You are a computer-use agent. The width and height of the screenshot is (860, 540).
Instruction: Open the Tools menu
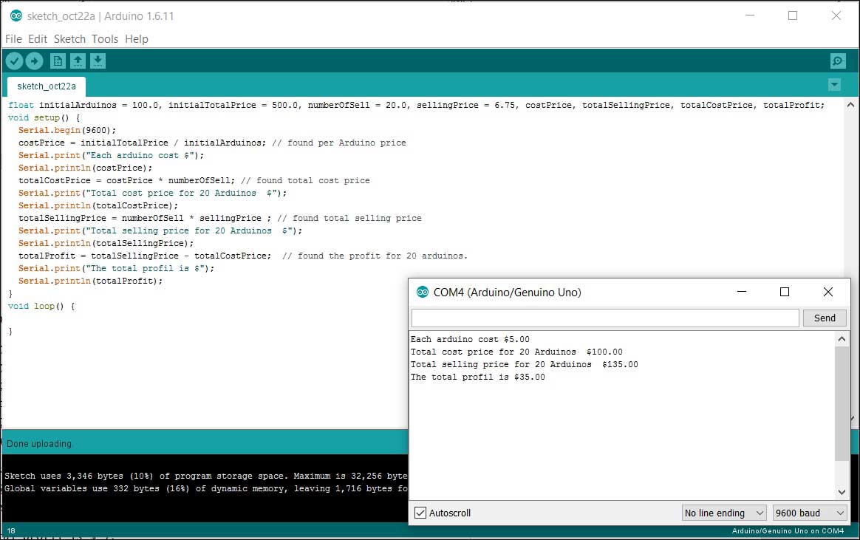pyautogui.click(x=105, y=39)
